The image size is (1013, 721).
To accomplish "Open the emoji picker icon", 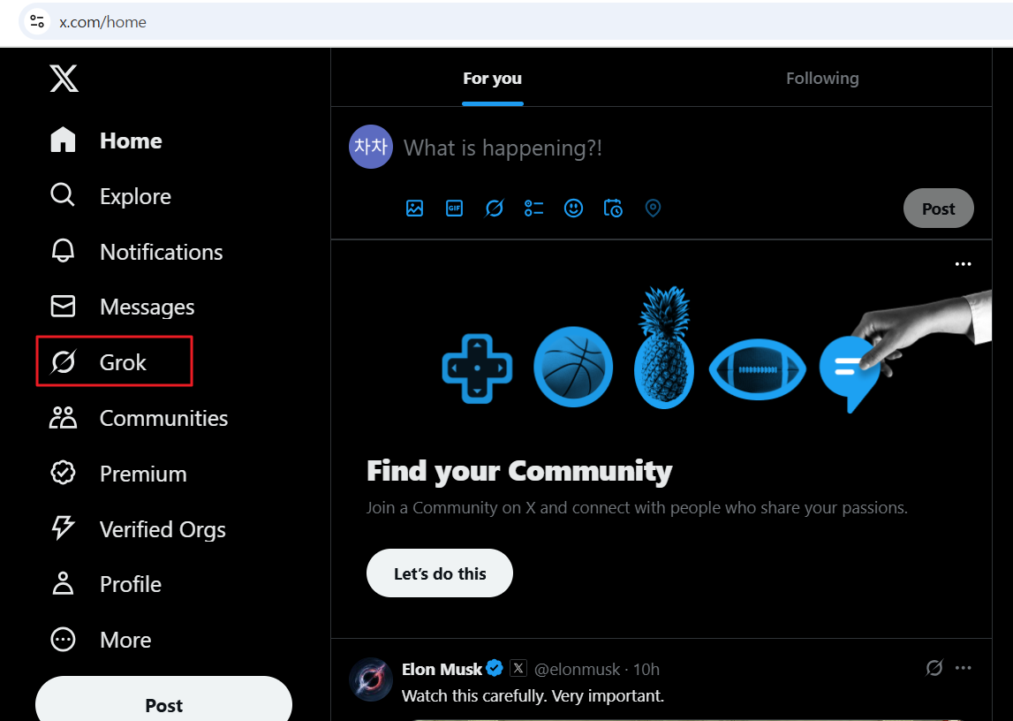I will click(x=574, y=208).
